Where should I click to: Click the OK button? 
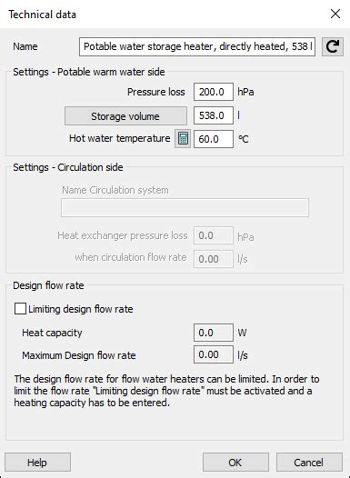click(235, 463)
